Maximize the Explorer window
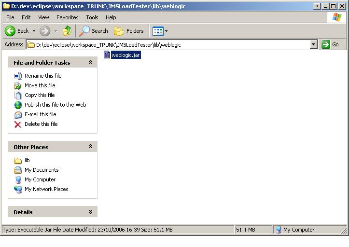Image resolution: width=349 pixels, height=247 pixels. 334,6
